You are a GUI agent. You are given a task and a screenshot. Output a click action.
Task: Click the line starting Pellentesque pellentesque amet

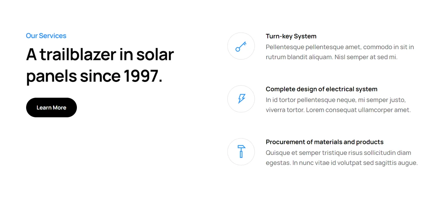click(340, 47)
